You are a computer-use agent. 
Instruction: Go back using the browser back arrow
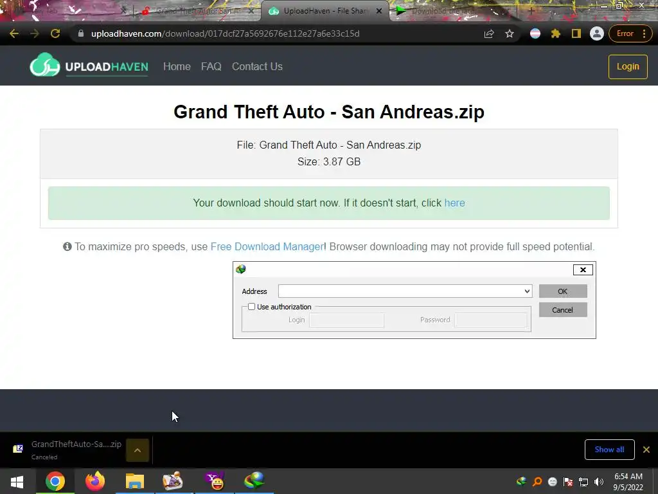pyautogui.click(x=14, y=33)
